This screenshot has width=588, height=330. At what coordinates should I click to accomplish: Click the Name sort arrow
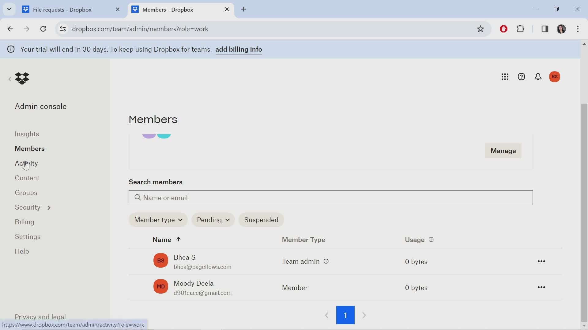pos(179,240)
